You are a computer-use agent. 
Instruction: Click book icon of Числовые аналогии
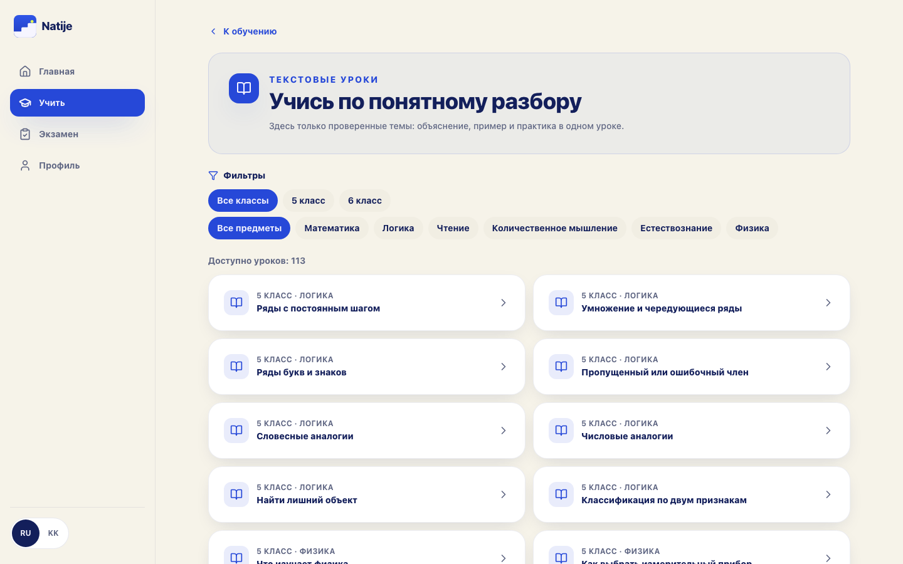click(x=561, y=431)
